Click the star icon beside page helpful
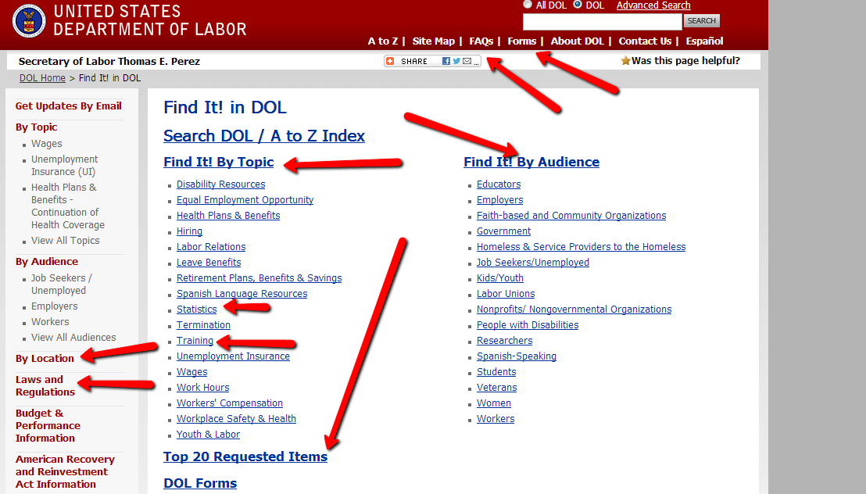866x494 pixels. 625,61
